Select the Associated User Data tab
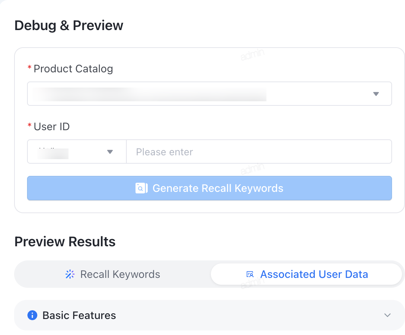405x335 pixels. 306,274
